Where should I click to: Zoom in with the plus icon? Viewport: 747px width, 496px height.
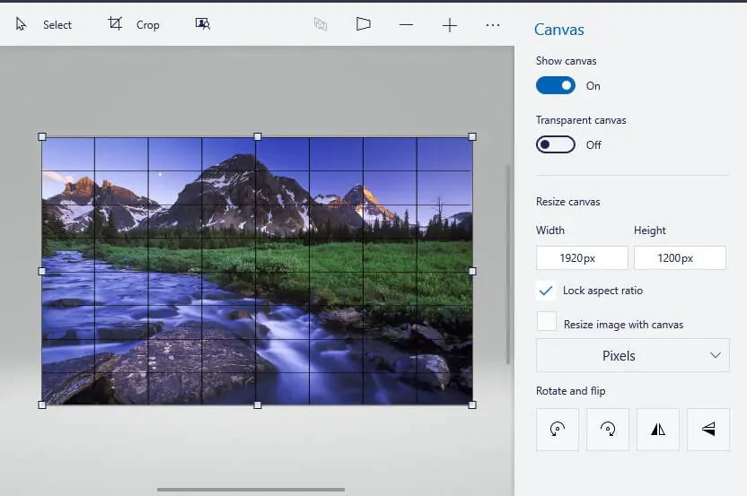[x=450, y=25]
